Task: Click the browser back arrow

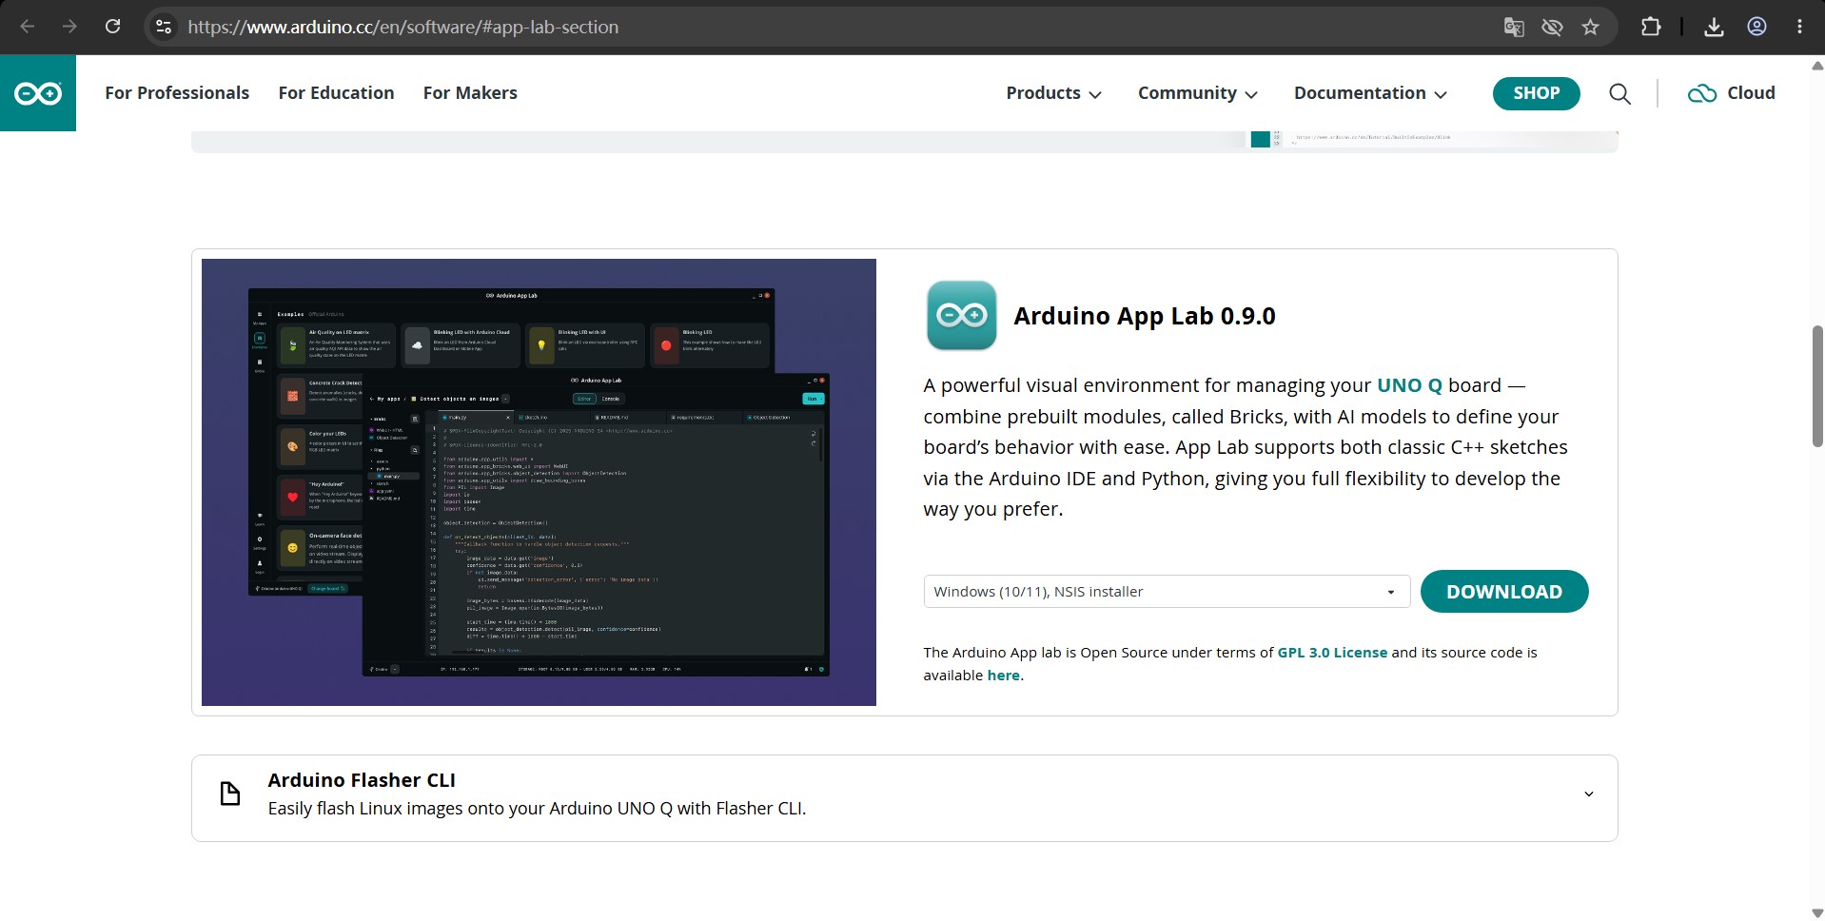Action: click(28, 27)
